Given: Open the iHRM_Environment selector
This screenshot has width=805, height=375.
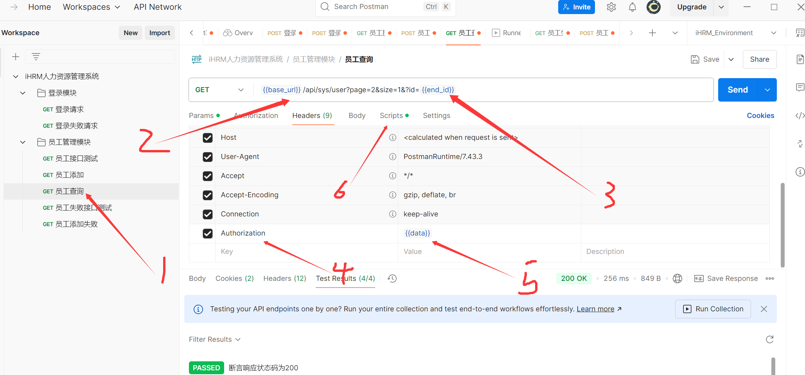Looking at the screenshot, I should tap(735, 33).
